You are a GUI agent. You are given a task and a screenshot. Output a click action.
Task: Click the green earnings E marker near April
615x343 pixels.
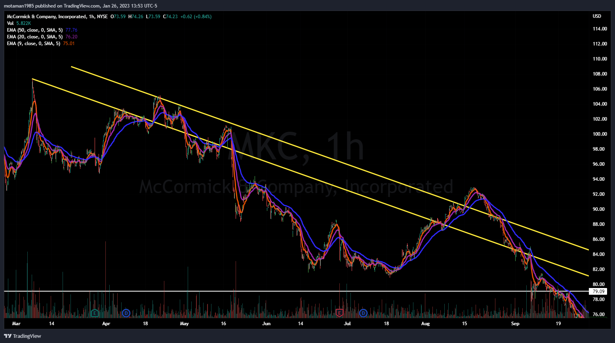(94, 313)
